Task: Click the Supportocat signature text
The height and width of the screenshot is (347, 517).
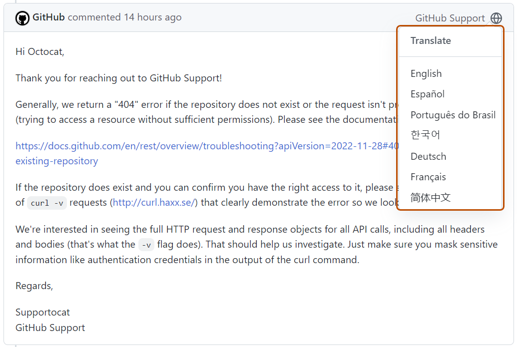Action: 42,312
